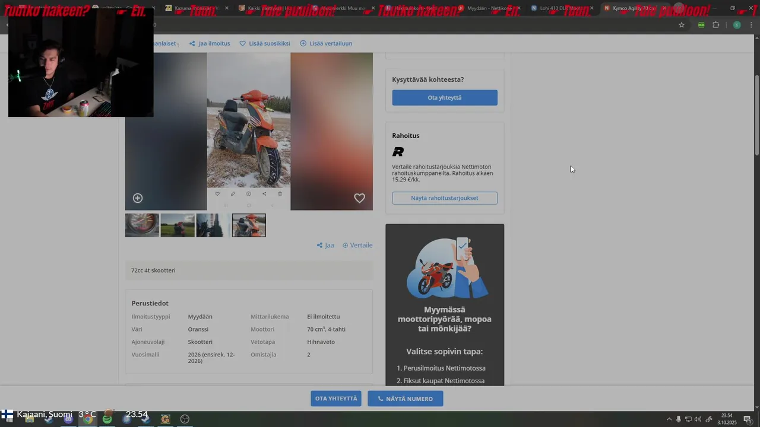
Task: Open Spotify in taskbar
Action: coord(107,419)
